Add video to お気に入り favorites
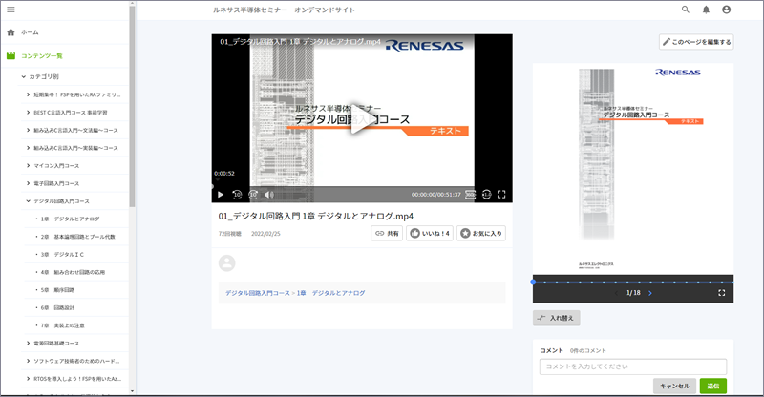This screenshot has width=764, height=397. pyautogui.click(x=481, y=233)
